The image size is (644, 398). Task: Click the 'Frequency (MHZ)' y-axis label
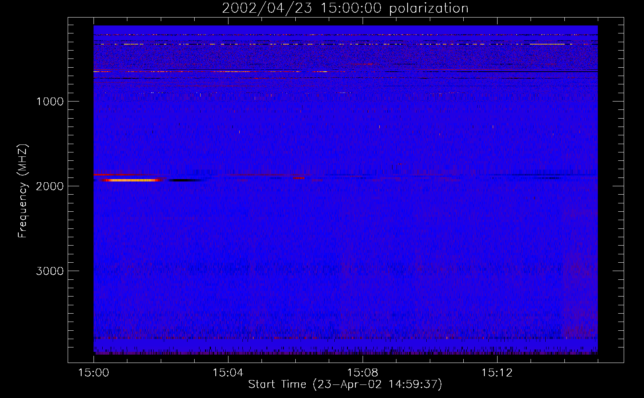23,191
